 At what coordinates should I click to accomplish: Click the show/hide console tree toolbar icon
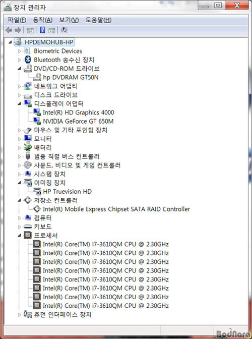[x=30, y=30]
